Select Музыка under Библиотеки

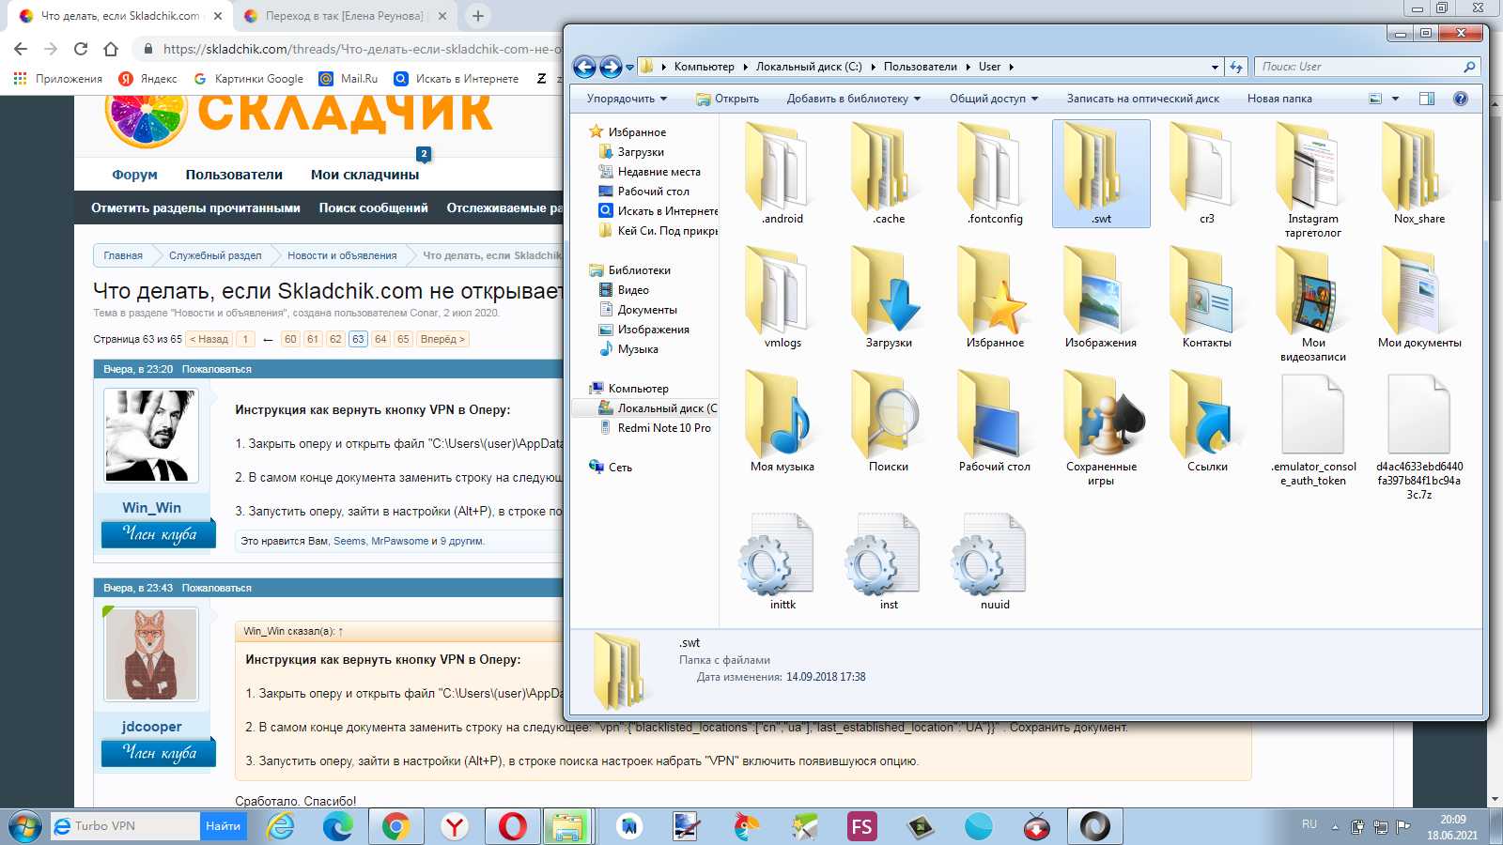(638, 349)
